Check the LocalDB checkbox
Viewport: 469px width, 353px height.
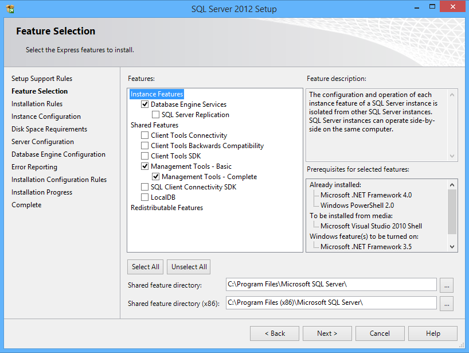pyautogui.click(x=144, y=197)
